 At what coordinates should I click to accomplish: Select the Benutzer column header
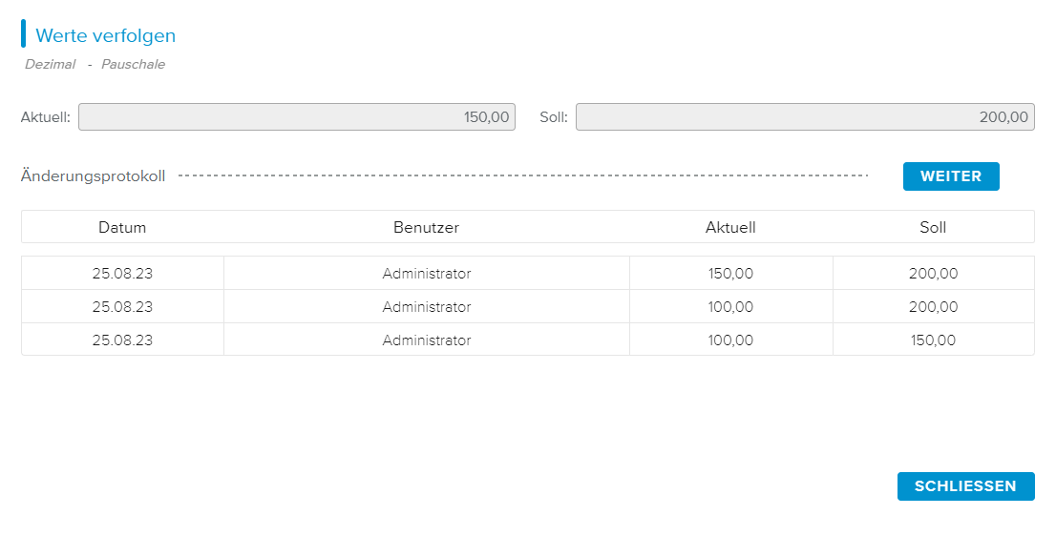pos(426,227)
